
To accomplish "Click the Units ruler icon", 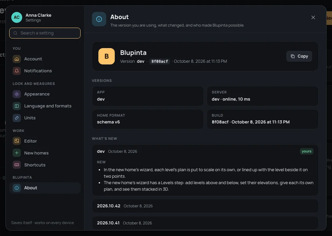I will point(17,118).
